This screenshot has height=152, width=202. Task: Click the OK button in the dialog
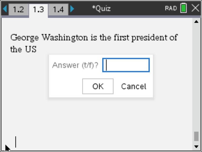click(x=98, y=86)
